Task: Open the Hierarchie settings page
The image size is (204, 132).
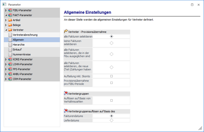Action: pos(18,45)
